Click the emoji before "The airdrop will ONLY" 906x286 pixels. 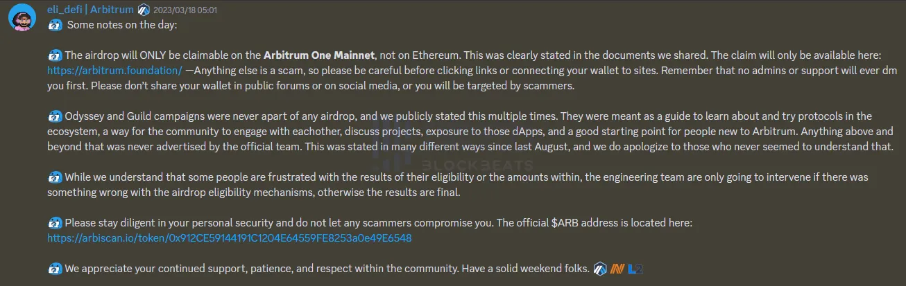(55, 55)
